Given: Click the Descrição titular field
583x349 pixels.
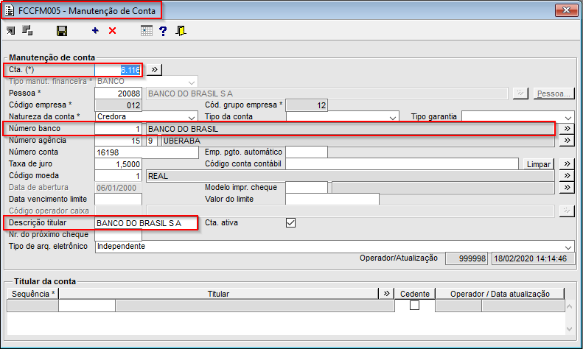Looking at the screenshot, I should click(x=146, y=223).
